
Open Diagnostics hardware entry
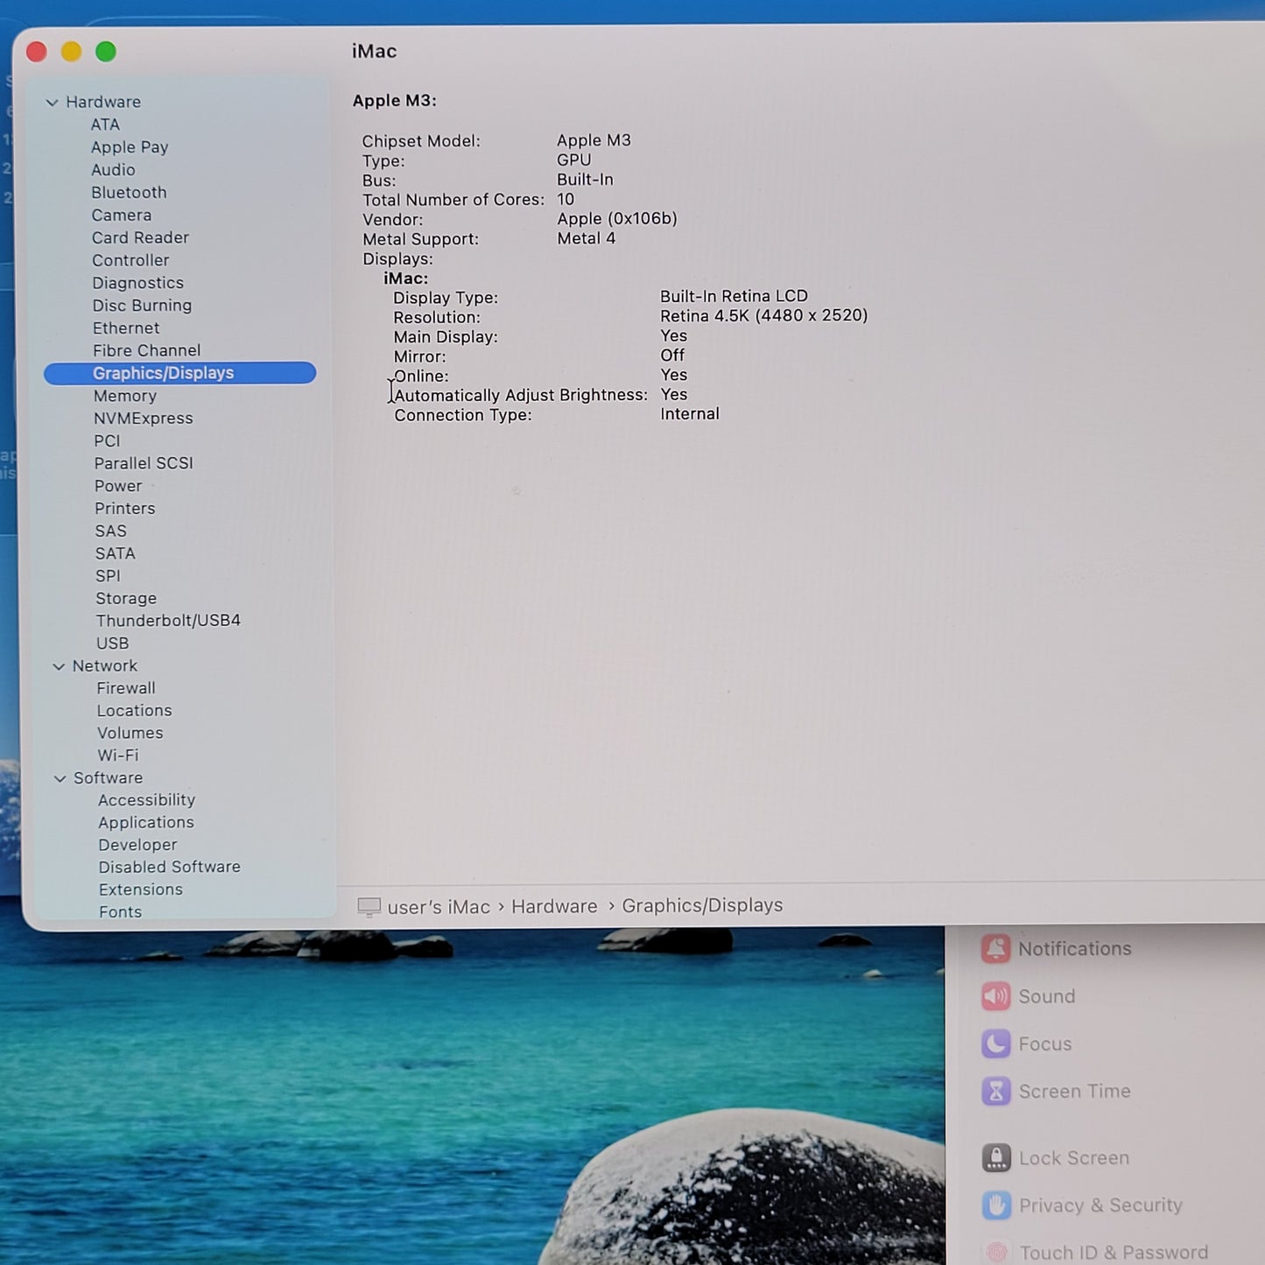point(138,283)
